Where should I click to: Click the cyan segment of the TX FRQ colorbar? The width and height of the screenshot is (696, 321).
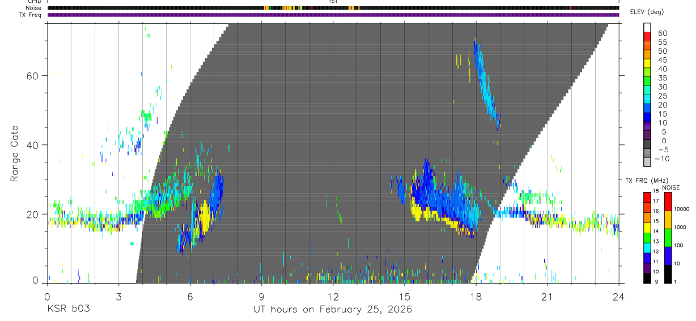[x=647, y=247]
